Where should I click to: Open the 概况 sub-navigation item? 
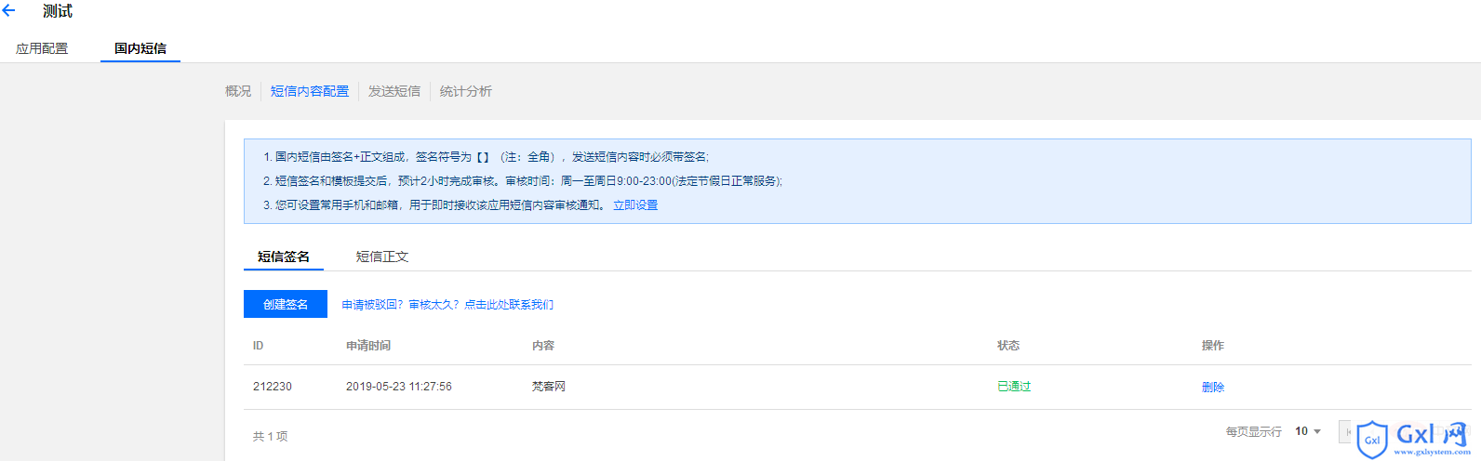point(238,91)
